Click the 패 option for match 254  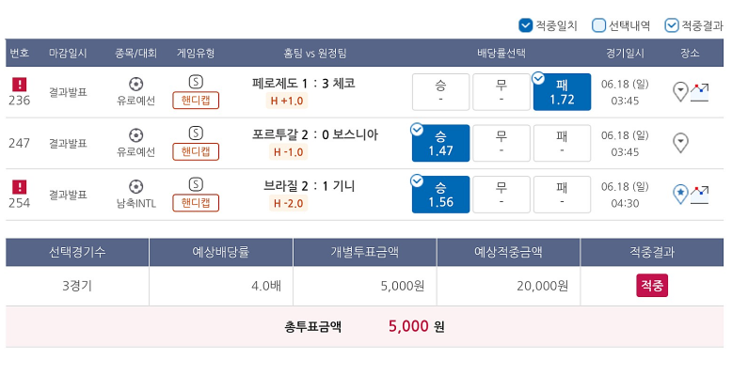(x=562, y=195)
